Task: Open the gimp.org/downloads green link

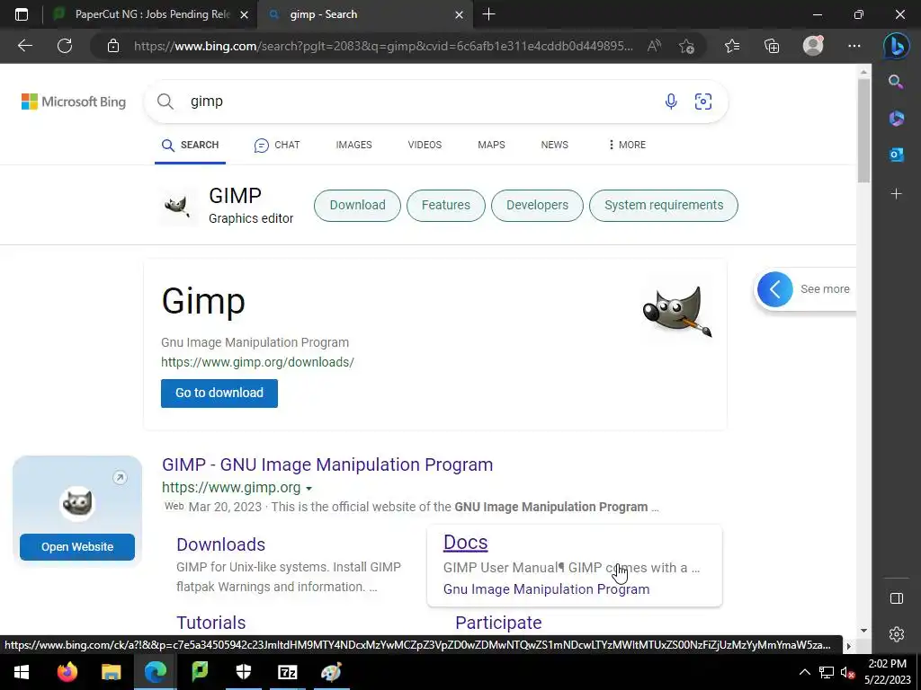Action: tap(257, 362)
